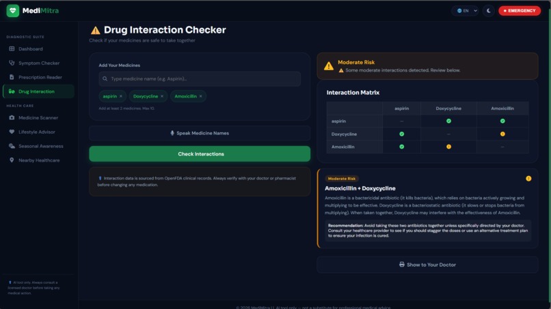
Task: Click the Dashboard grid icon
Action: point(12,48)
